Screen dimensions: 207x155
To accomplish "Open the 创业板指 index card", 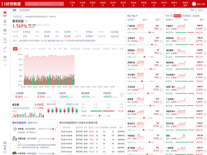I will pyautogui.click(x=89, y=95).
